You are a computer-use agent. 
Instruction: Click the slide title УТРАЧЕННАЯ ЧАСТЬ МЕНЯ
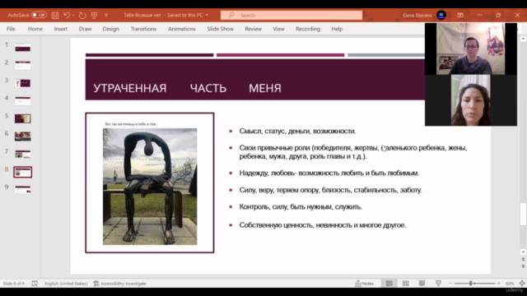[x=187, y=88]
